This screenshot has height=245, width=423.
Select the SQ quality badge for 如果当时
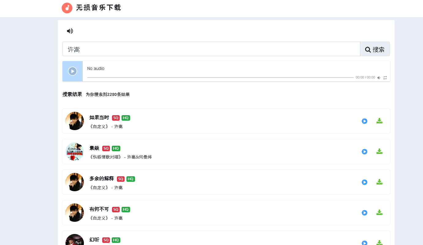click(x=116, y=118)
